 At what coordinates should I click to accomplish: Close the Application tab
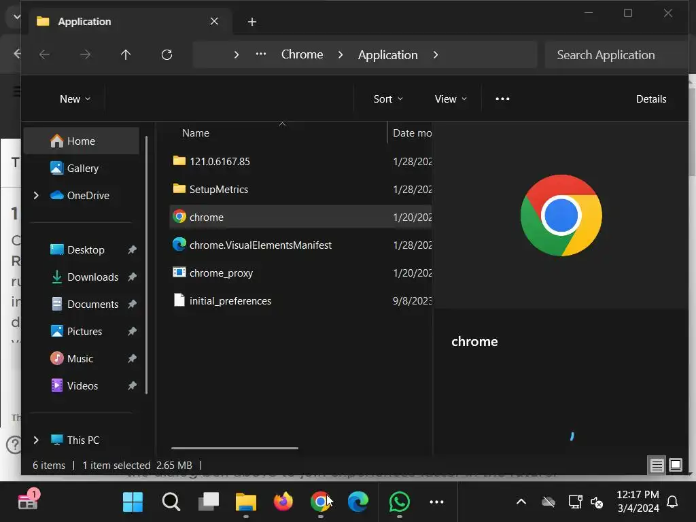tap(214, 21)
